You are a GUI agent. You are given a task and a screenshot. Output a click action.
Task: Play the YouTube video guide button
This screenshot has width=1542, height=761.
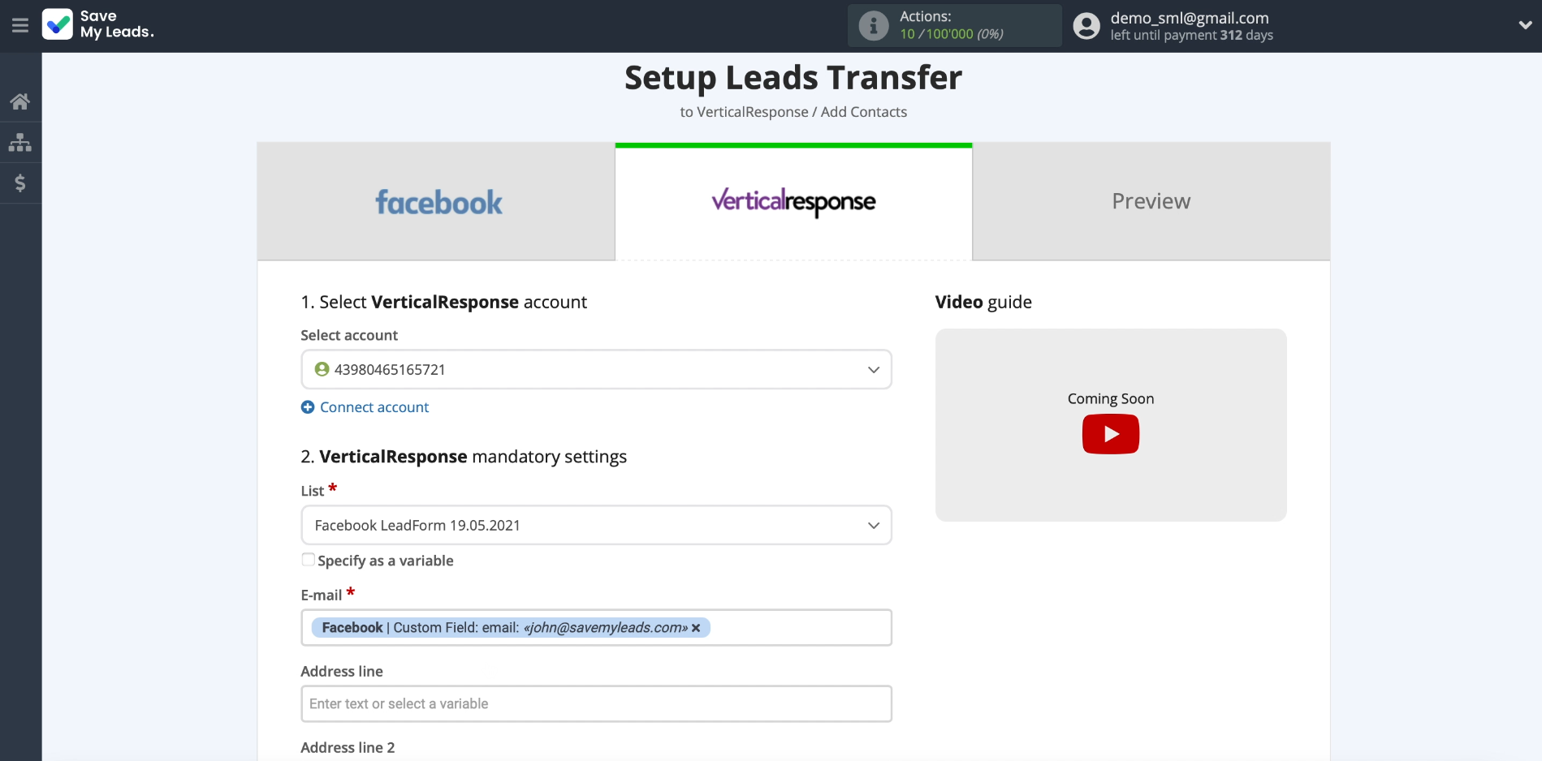1111,434
